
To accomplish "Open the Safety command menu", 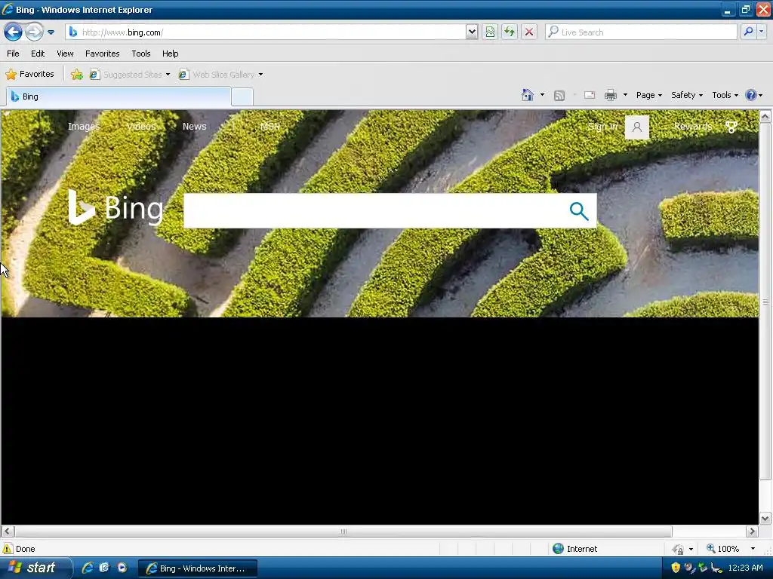I will pyautogui.click(x=687, y=95).
